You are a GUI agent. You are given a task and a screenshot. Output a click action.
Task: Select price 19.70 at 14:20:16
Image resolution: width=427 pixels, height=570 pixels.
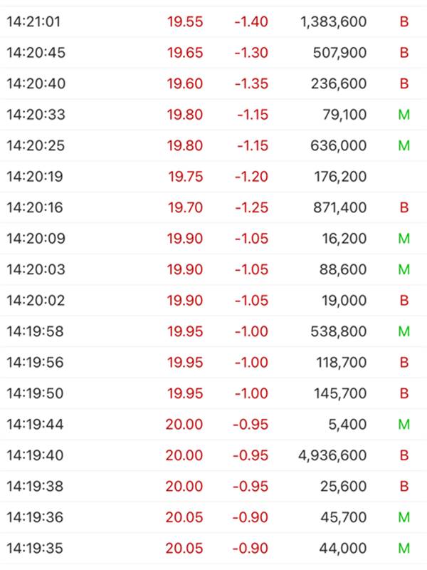tap(185, 207)
